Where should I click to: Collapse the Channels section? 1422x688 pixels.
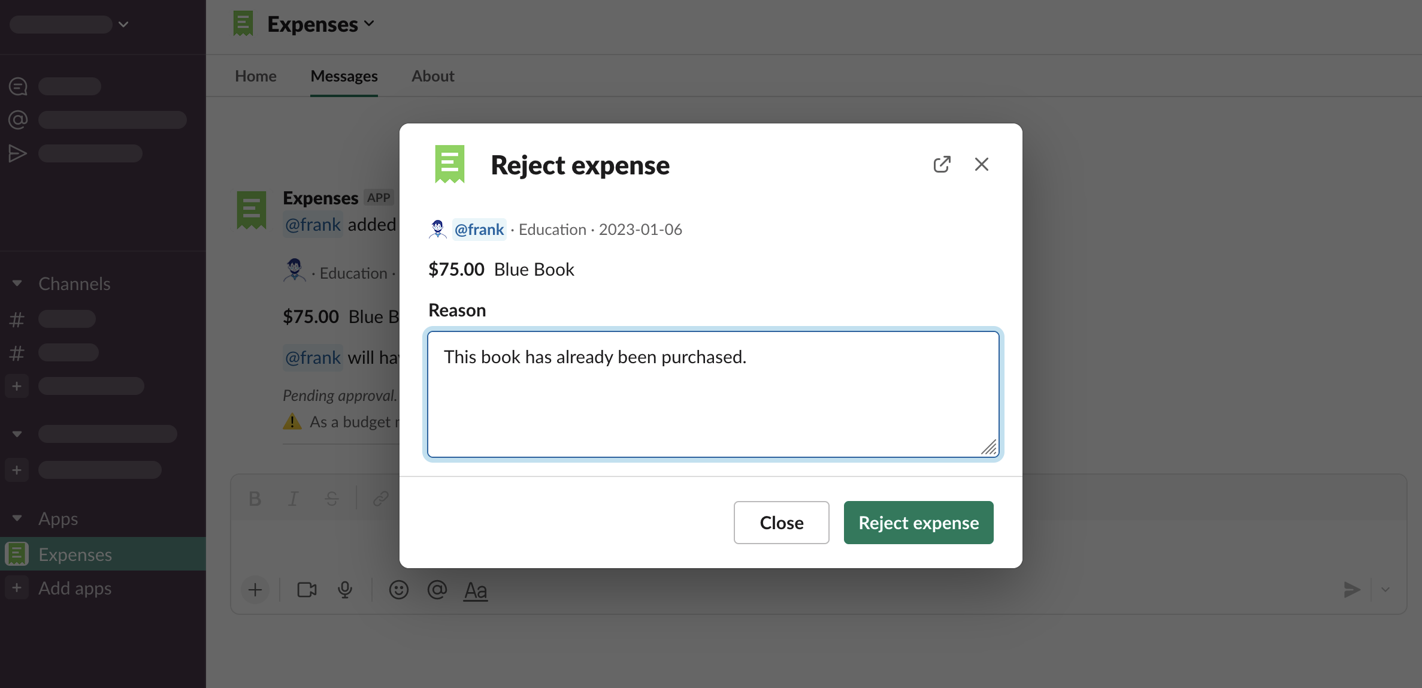[17, 283]
